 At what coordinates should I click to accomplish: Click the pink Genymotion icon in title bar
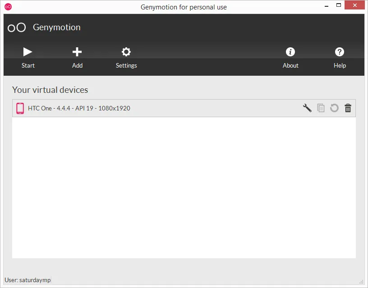[x=8, y=7]
